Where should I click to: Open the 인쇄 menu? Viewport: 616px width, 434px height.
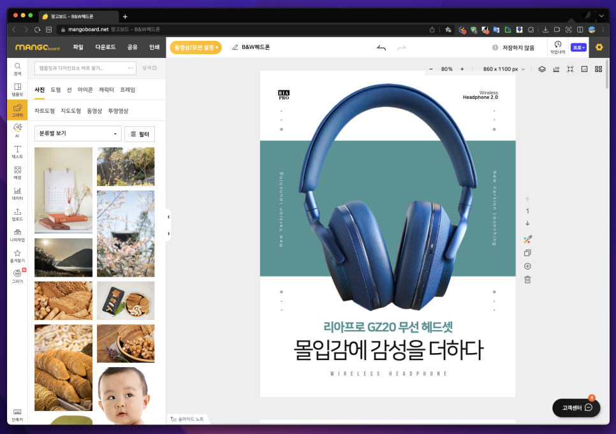154,47
